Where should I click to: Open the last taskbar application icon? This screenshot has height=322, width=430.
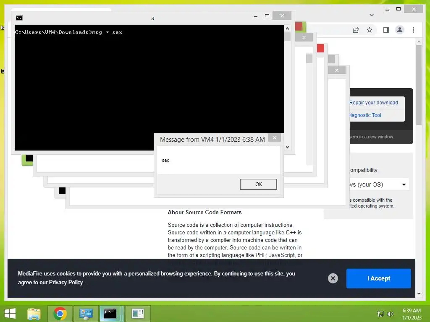pyautogui.click(x=138, y=314)
